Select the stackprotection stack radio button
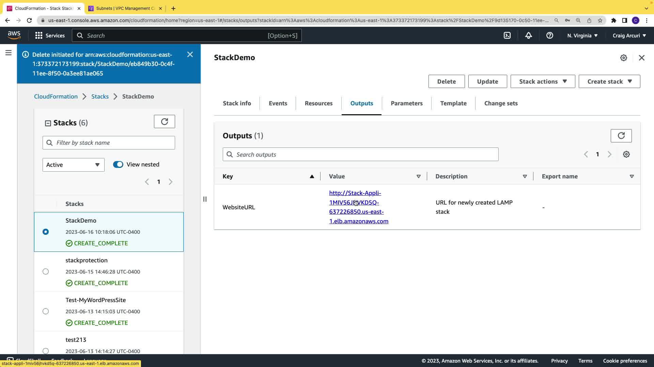Screen dimensions: 654x367 point(46,272)
